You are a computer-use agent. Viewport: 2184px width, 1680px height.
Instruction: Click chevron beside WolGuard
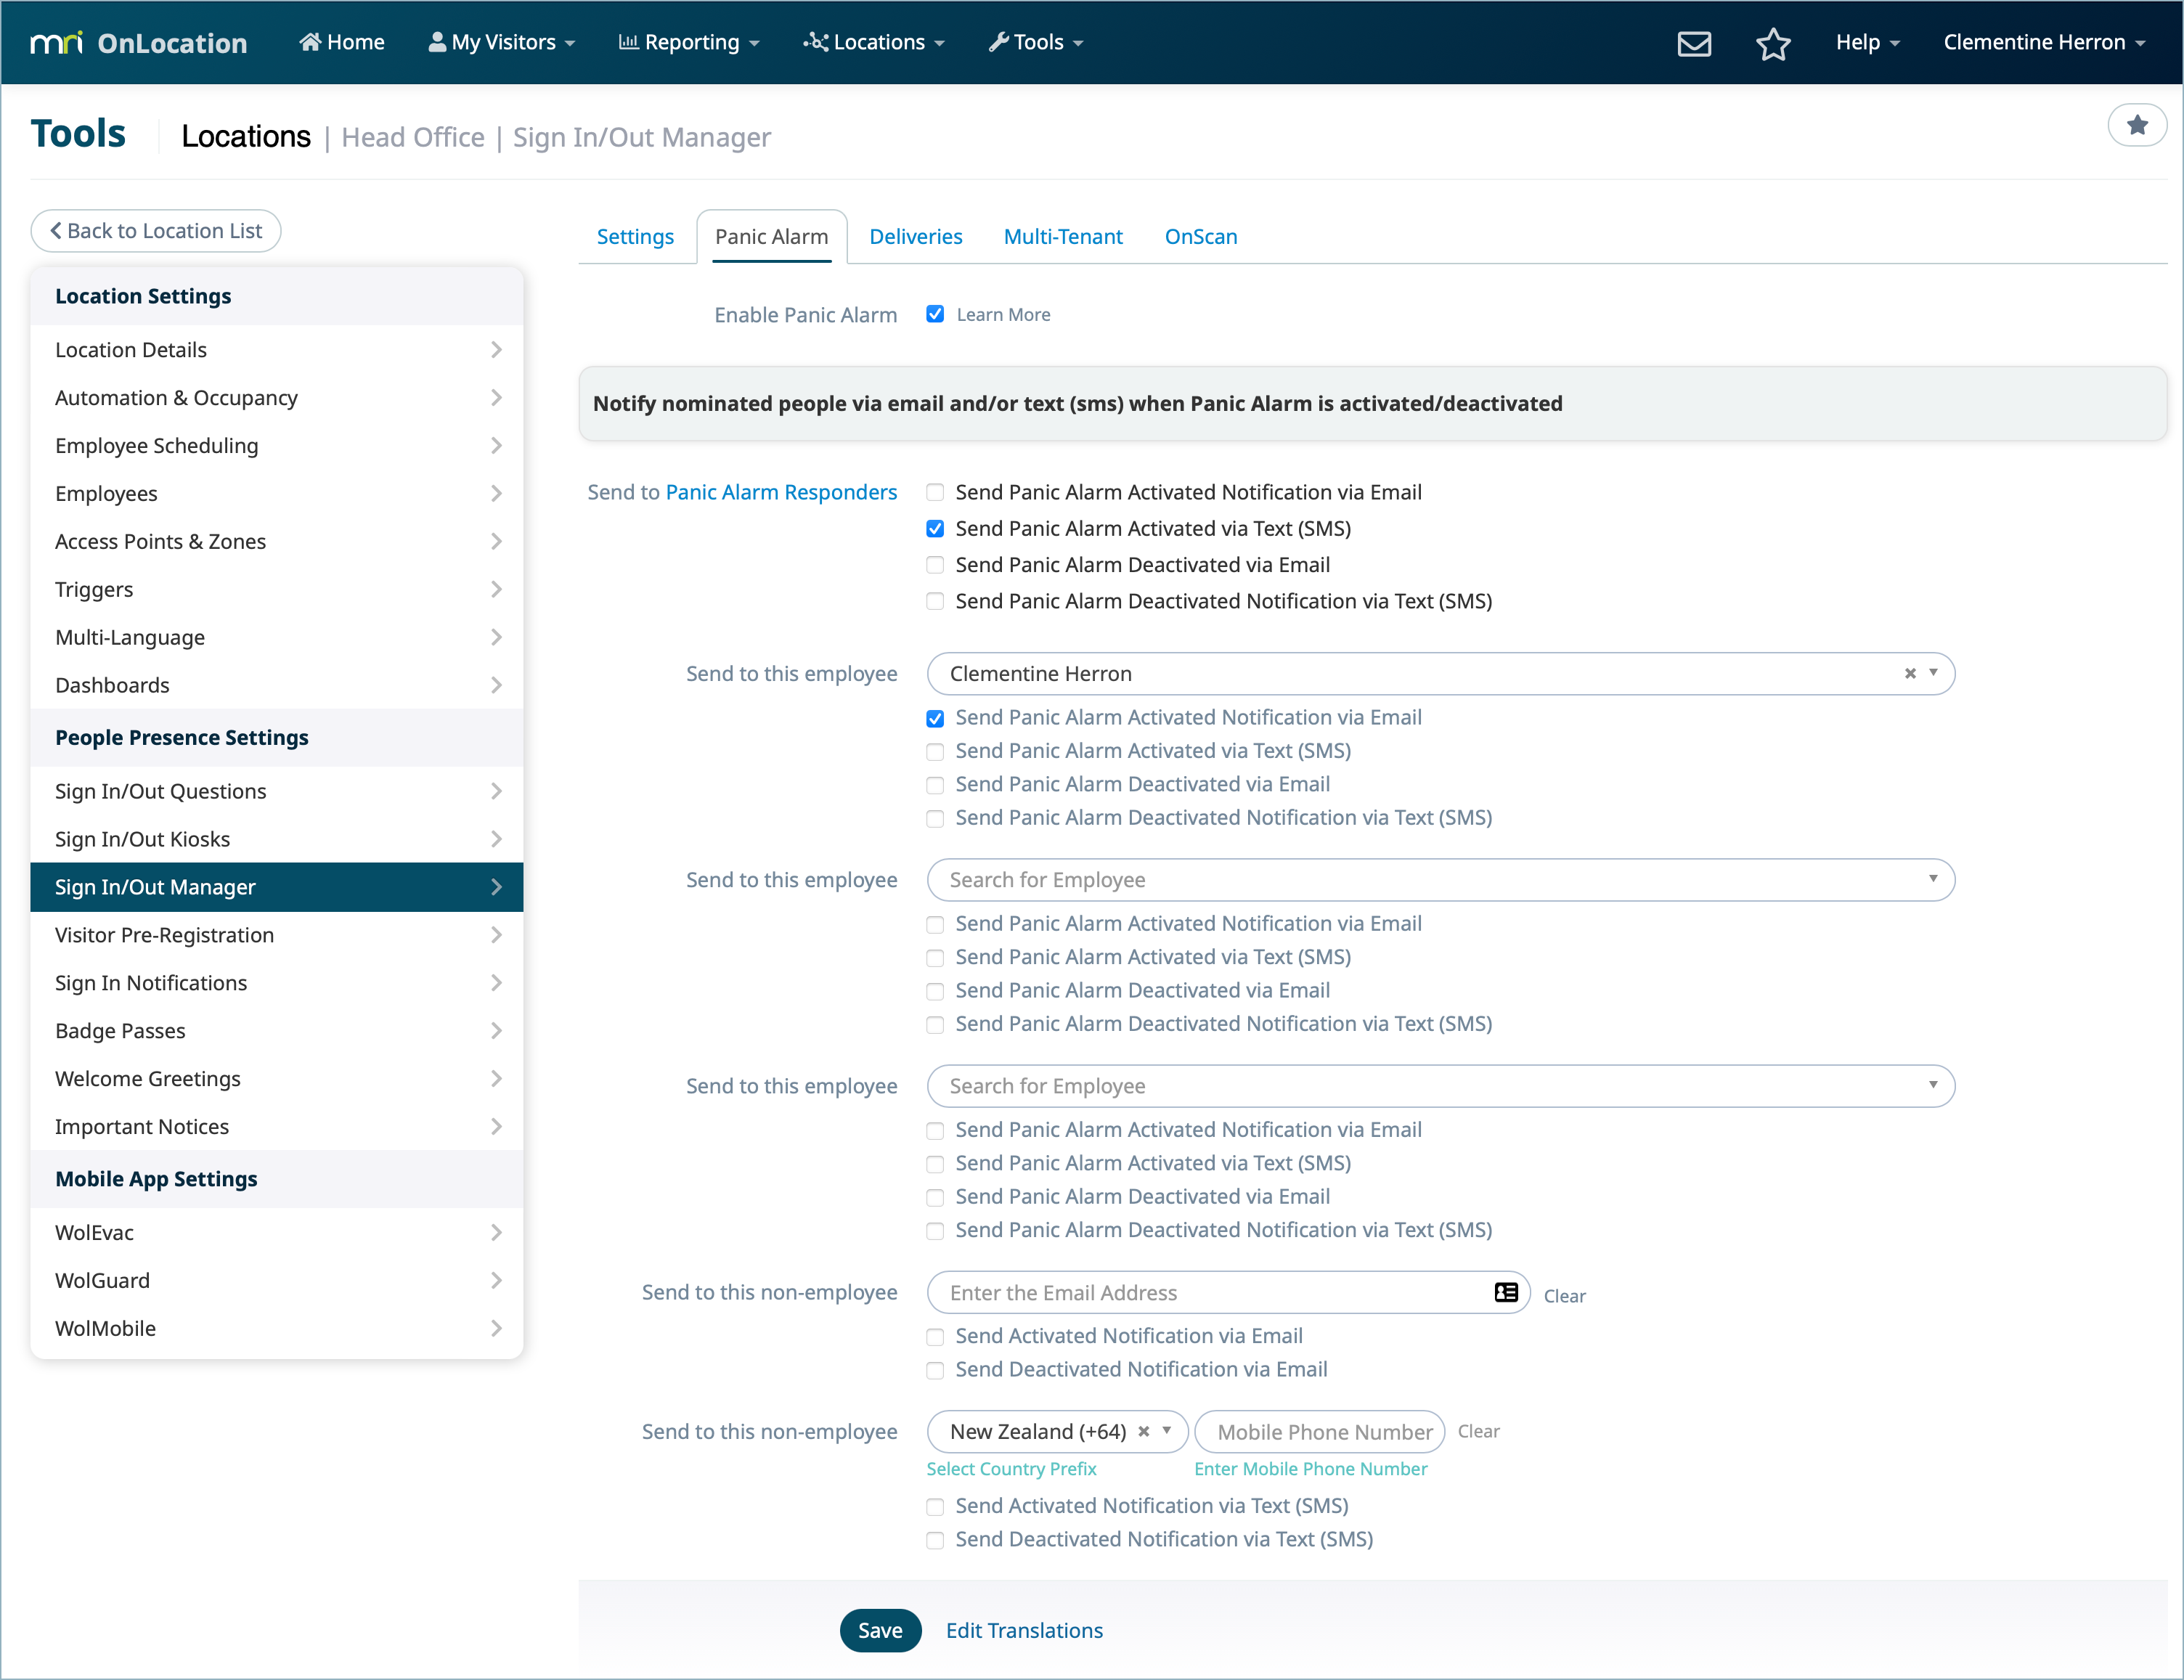coord(496,1281)
